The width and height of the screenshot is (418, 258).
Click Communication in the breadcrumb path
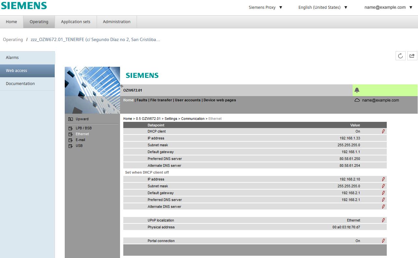pyautogui.click(x=193, y=119)
